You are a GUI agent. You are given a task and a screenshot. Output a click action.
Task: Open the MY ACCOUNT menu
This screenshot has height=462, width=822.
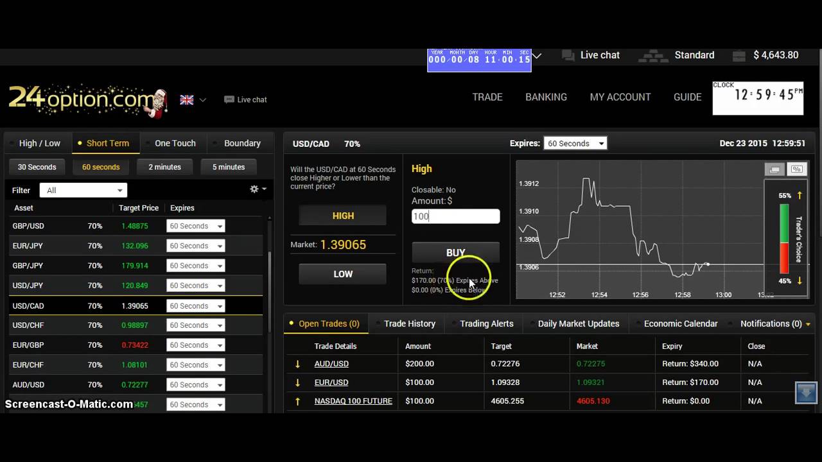(x=620, y=97)
